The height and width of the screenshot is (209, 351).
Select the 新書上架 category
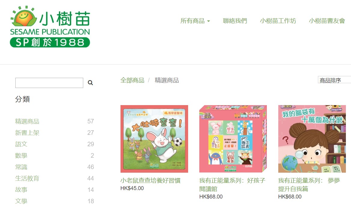[x=27, y=133]
